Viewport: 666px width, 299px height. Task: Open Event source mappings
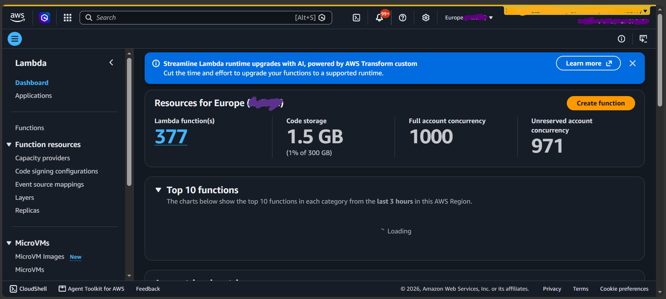point(50,184)
